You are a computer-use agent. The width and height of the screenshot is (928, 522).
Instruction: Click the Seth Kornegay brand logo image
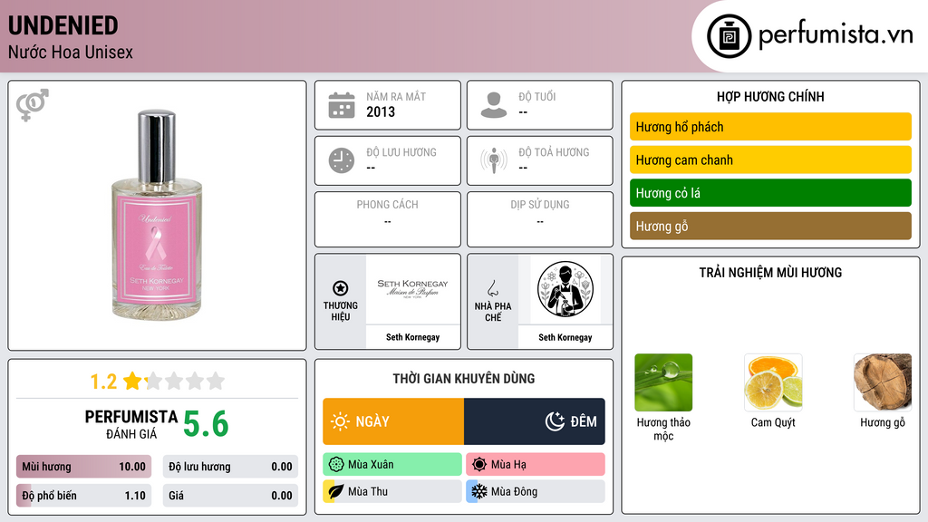pos(412,289)
